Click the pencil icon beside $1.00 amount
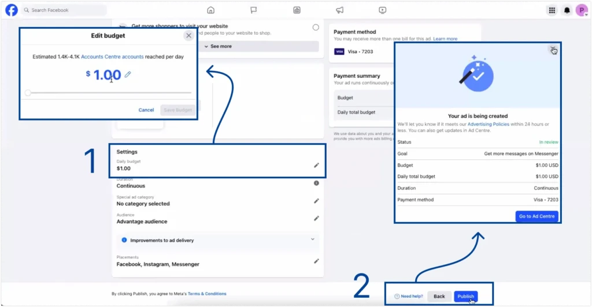The image size is (592, 307). pos(128,74)
